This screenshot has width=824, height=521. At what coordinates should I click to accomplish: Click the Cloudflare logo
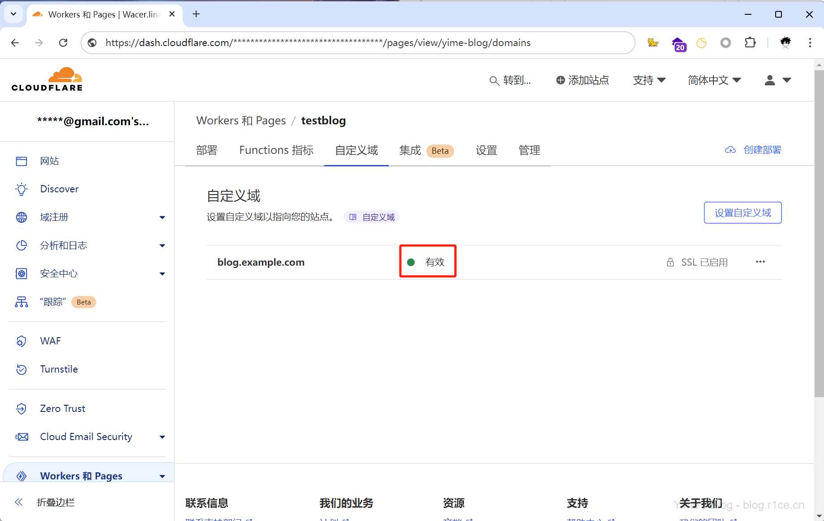point(47,80)
